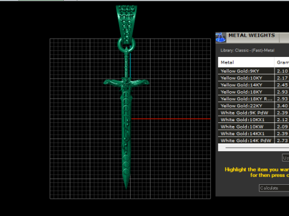Select the Yellow Gold:18KY row
Viewport: 289px width, 216px height.
(253, 92)
